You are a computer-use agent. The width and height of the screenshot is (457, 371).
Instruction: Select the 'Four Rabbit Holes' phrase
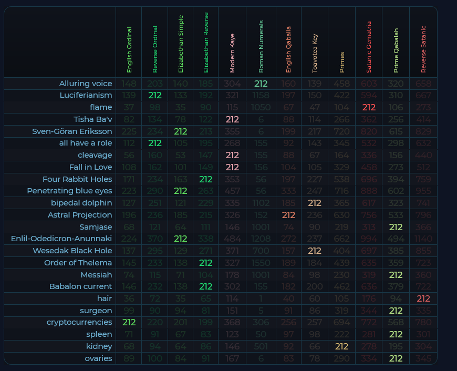point(77,179)
